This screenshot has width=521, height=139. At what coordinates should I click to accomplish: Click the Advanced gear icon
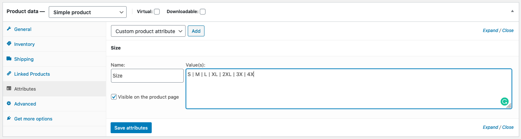tap(9, 104)
